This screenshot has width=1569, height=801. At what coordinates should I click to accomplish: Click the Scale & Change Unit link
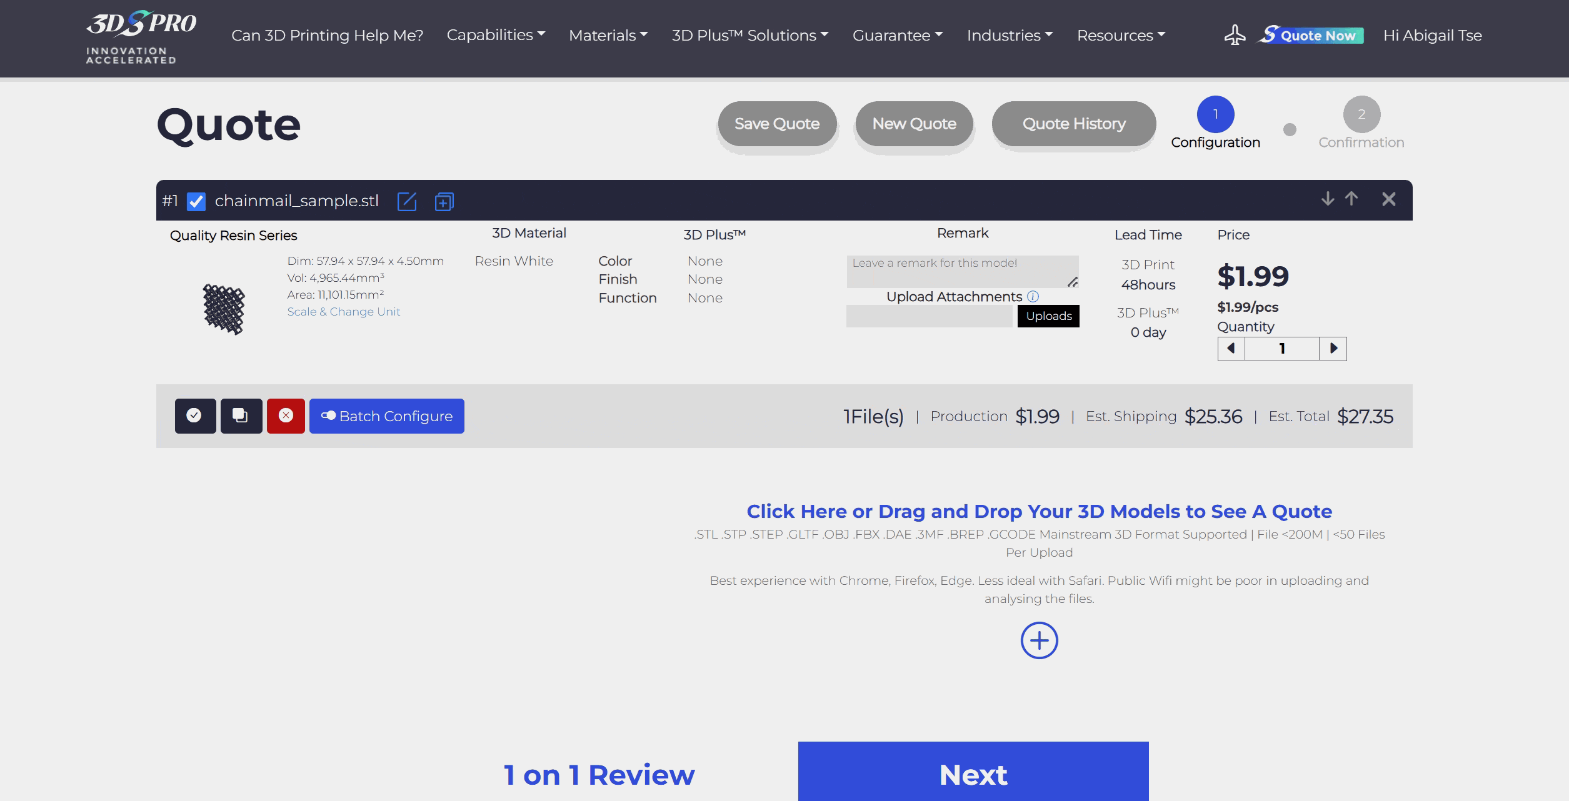coord(344,311)
